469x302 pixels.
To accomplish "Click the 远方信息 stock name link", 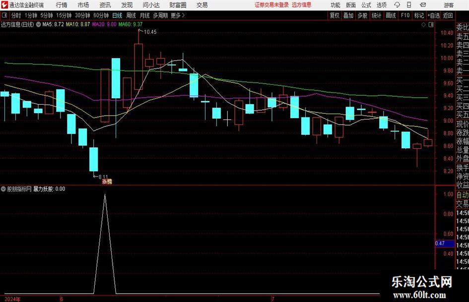I will point(302,5).
